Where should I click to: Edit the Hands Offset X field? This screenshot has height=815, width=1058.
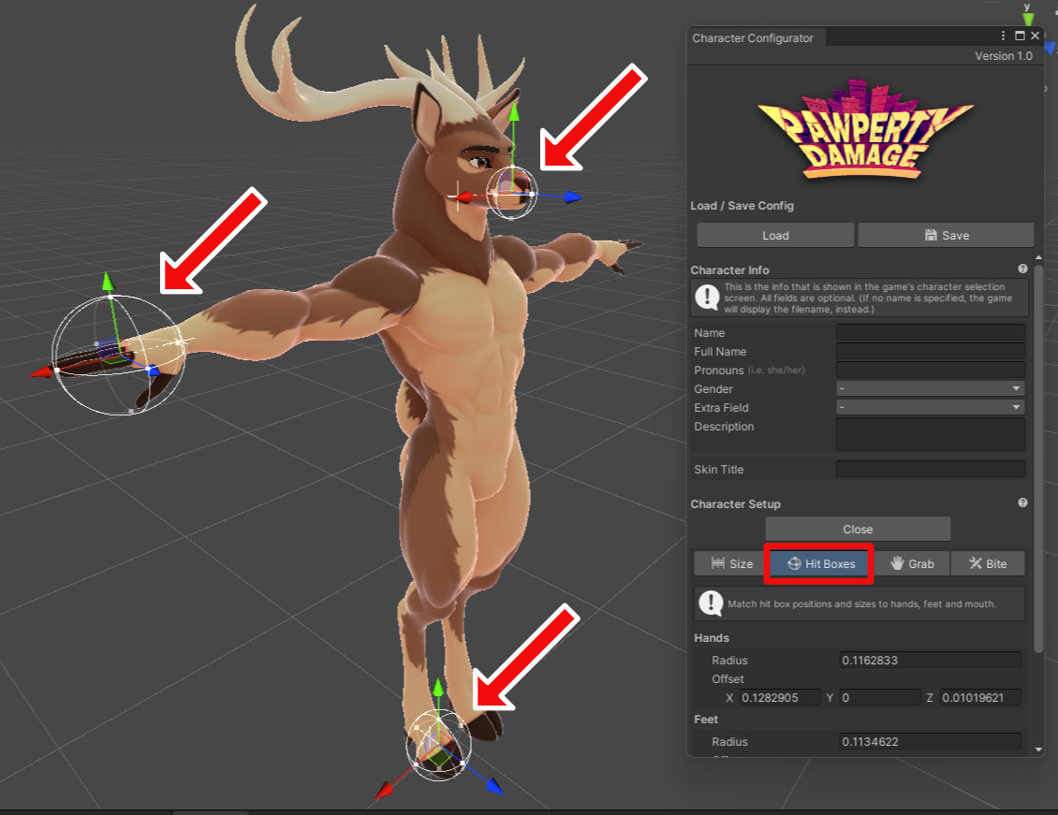click(780, 698)
